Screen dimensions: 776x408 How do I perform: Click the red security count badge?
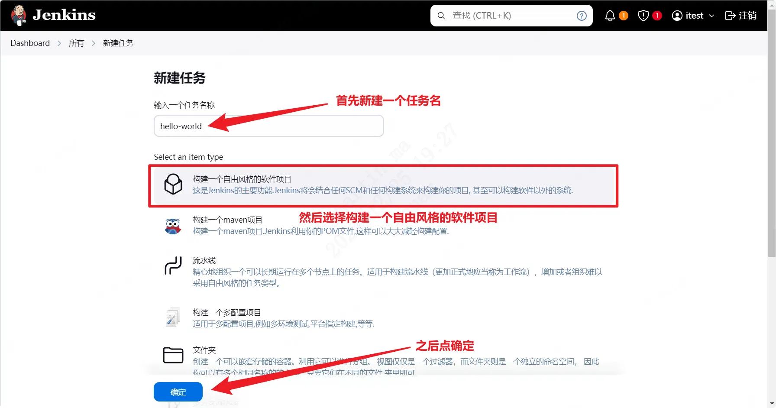(x=657, y=16)
